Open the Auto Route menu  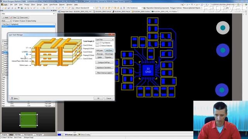click(x=53, y=5)
